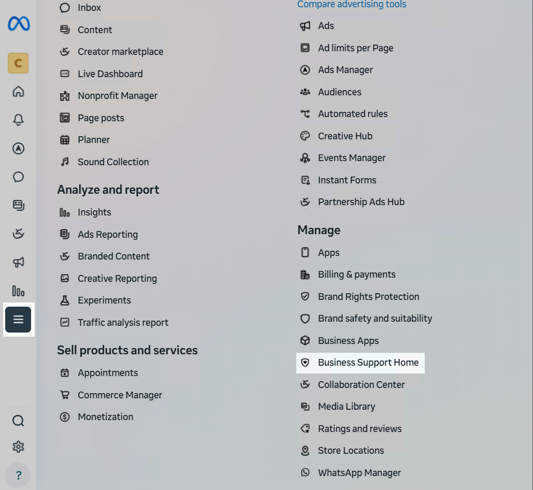The height and width of the screenshot is (490, 533).
Task: Follow the Compare advertising tools link
Action: (x=352, y=5)
